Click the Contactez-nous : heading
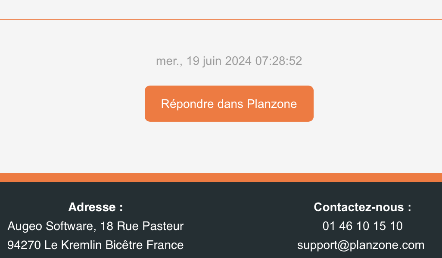Screen dimensions: 442x258 [x=362, y=207]
